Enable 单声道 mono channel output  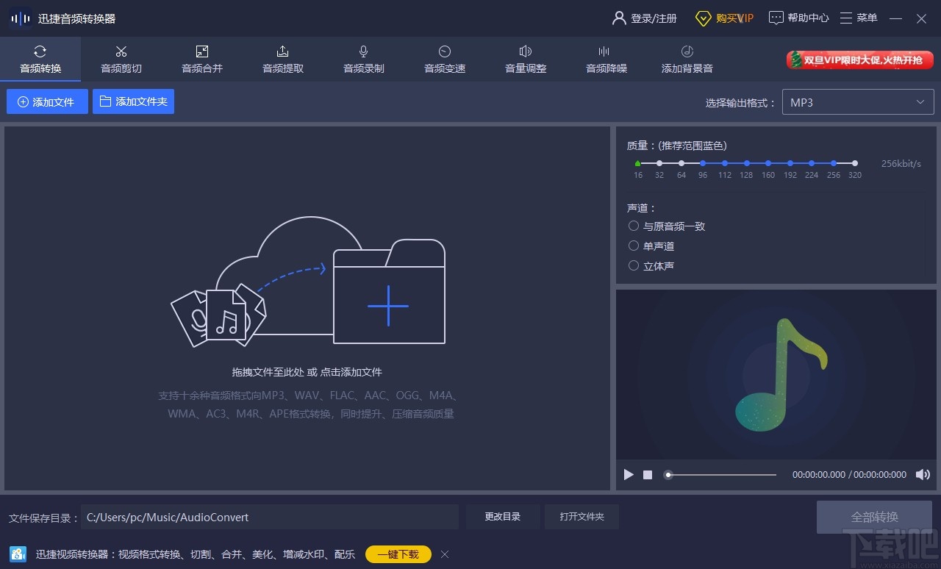coord(633,246)
